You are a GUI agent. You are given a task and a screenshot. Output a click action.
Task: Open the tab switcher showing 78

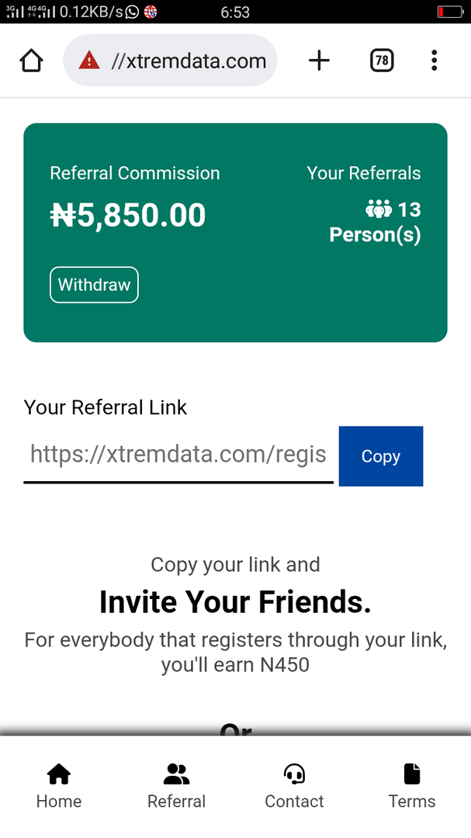tap(382, 61)
